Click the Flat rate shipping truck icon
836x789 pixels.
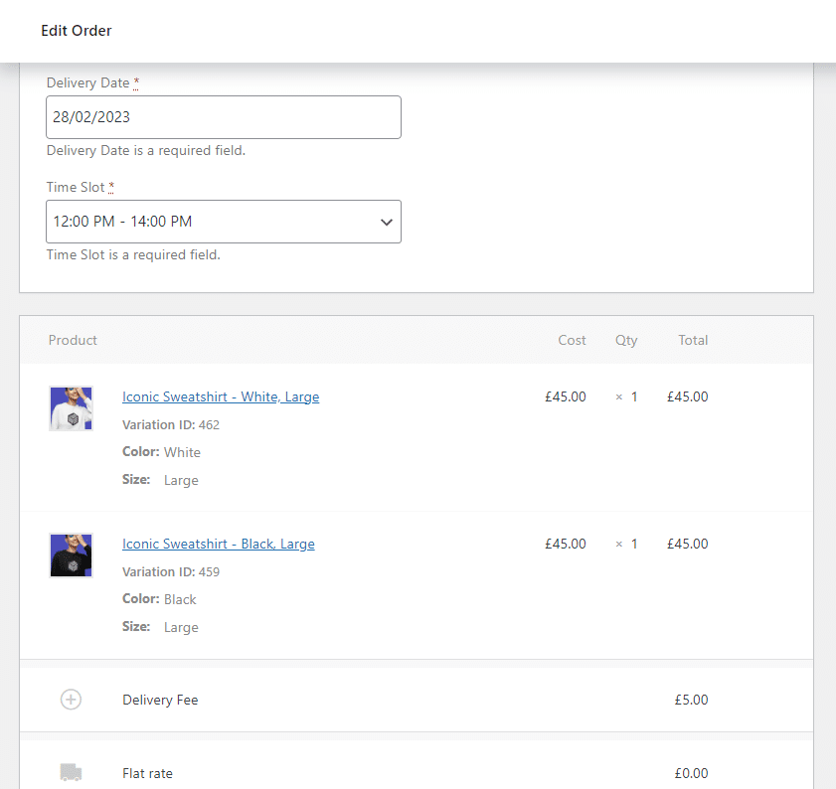click(x=71, y=772)
